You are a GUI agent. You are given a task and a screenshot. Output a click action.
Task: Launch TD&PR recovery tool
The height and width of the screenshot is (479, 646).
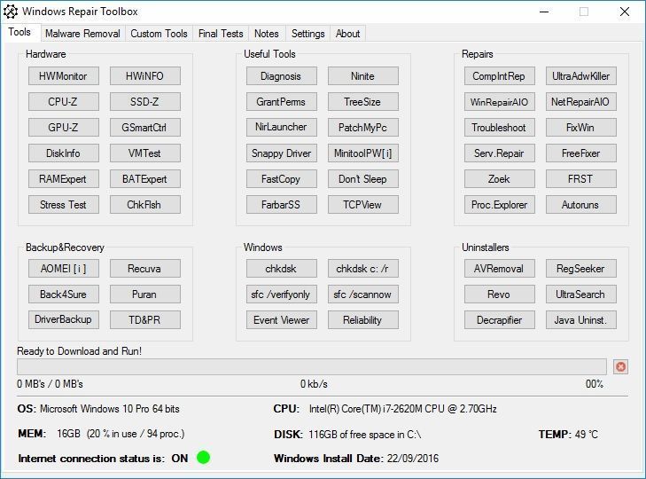pyautogui.click(x=145, y=319)
